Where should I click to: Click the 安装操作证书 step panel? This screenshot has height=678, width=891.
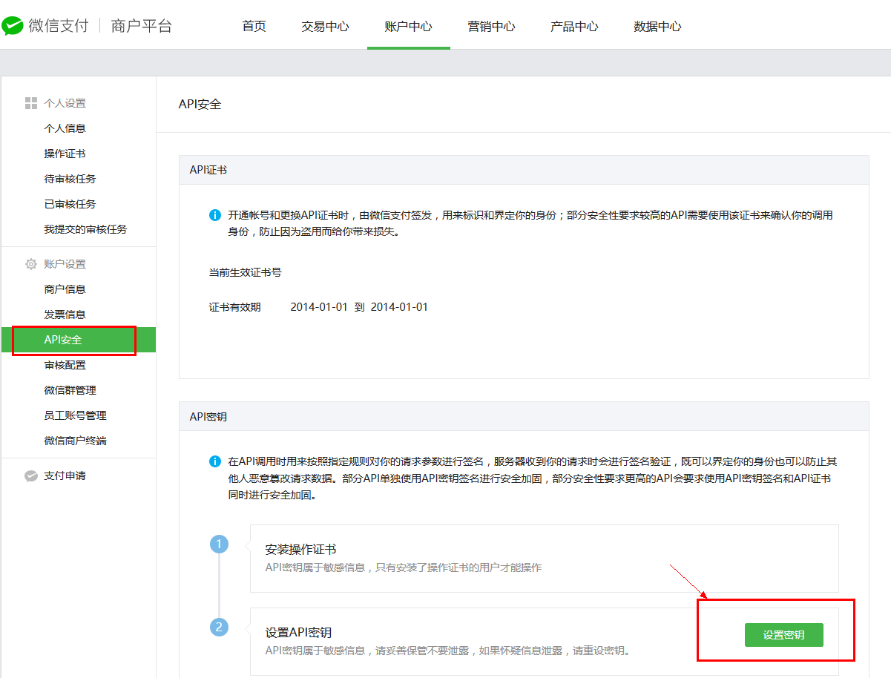click(x=544, y=558)
